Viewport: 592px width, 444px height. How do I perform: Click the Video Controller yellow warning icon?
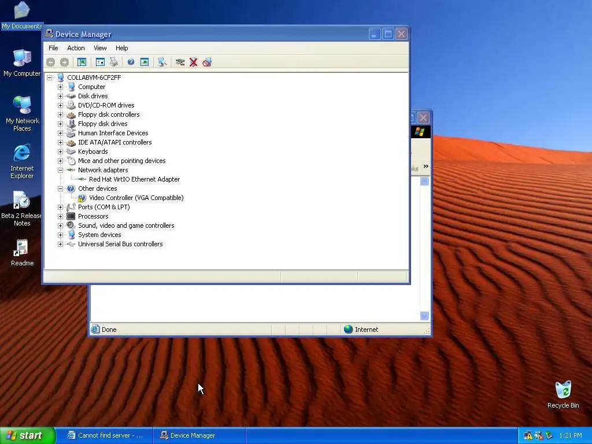pos(82,198)
